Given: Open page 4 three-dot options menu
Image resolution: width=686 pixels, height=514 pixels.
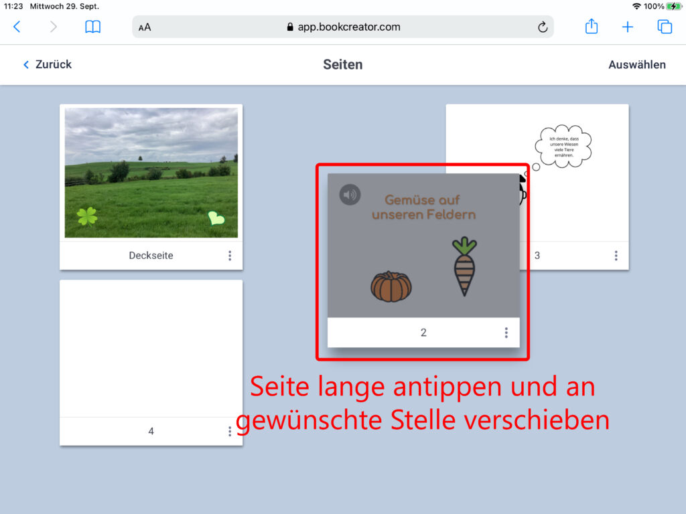Looking at the screenshot, I should click(x=230, y=432).
